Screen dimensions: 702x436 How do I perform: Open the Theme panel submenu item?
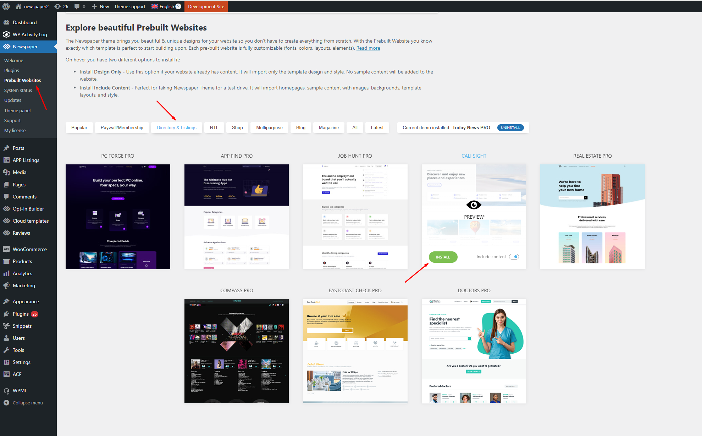tap(17, 110)
